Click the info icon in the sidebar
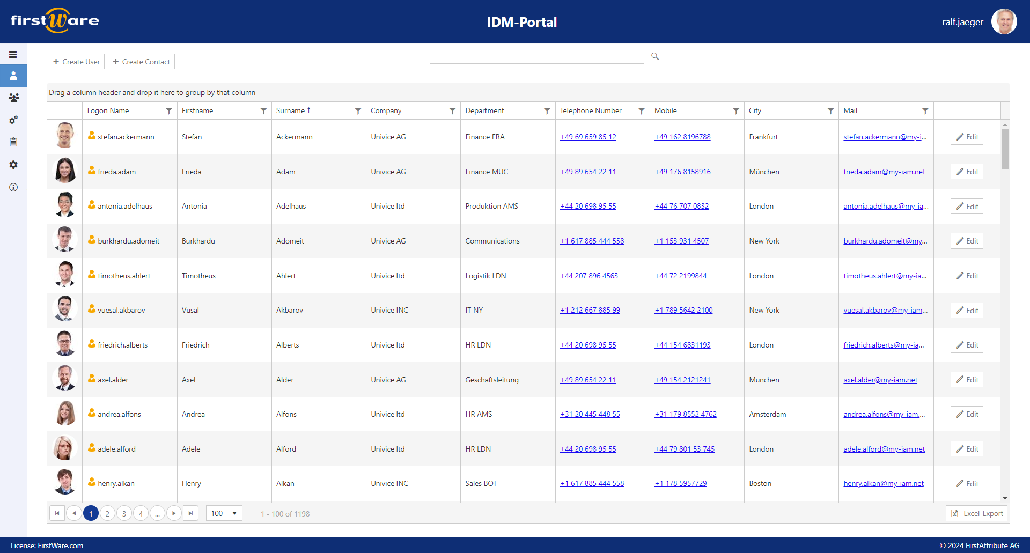 [x=13, y=187]
